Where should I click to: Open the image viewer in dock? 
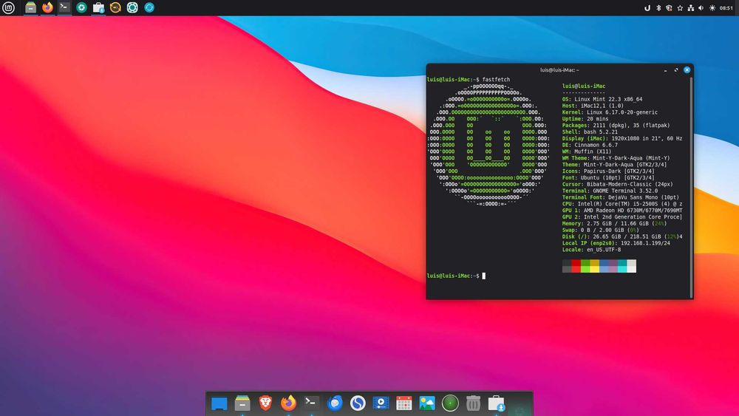(x=427, y=403)
